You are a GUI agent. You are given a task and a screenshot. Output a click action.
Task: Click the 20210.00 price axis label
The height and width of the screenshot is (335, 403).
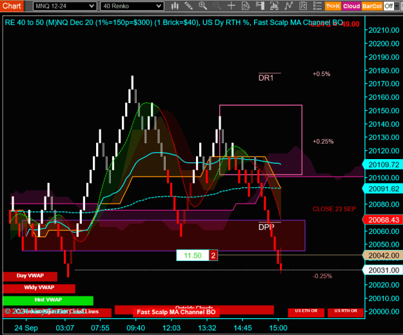[x=384, y=30]
